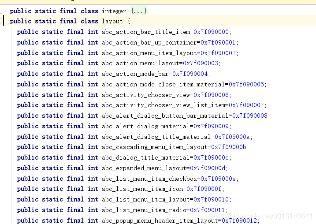The width and height of the screenshot is (316, 224).
Task: Click field abc_alert_dialog_title_material
Action: coord(156,137)
